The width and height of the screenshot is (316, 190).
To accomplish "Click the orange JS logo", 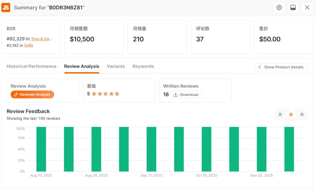I will [6, 8].
